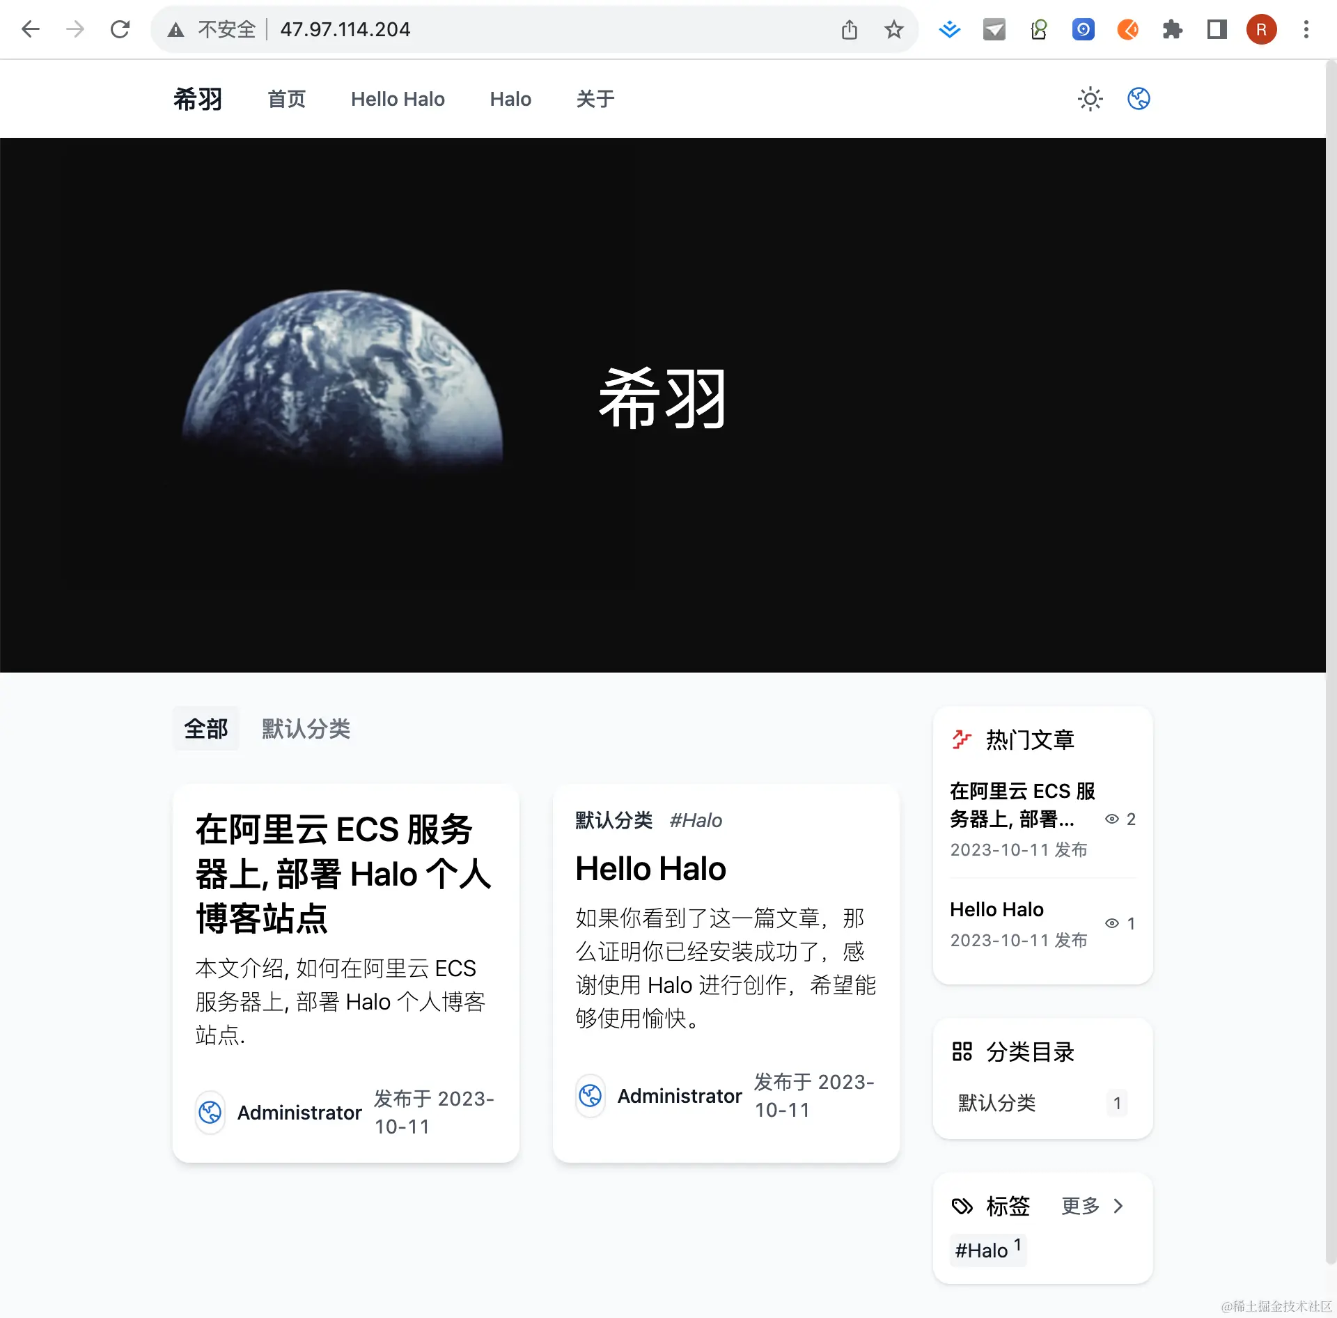Image resolution: width=1337 pixels, height=1318 pixels.
Task: Click the Chrome profile avatar R
Action: 1261,29
